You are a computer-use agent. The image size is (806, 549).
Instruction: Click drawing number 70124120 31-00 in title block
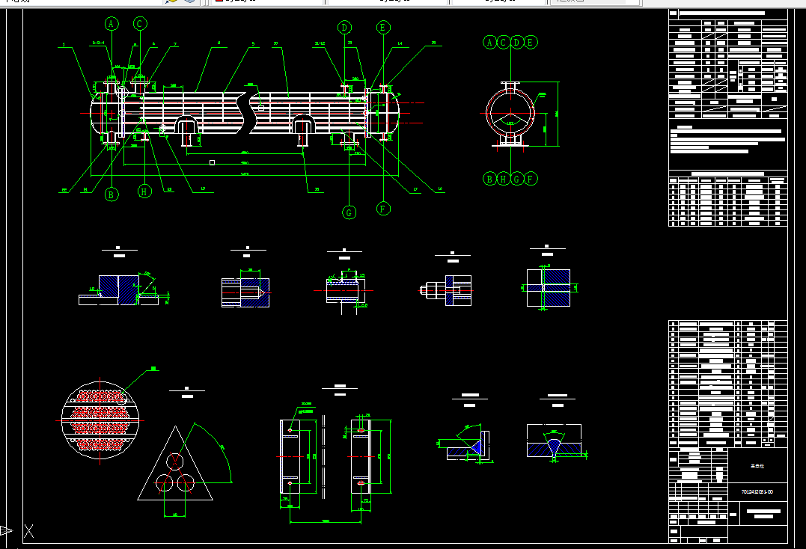pos(757,491)
